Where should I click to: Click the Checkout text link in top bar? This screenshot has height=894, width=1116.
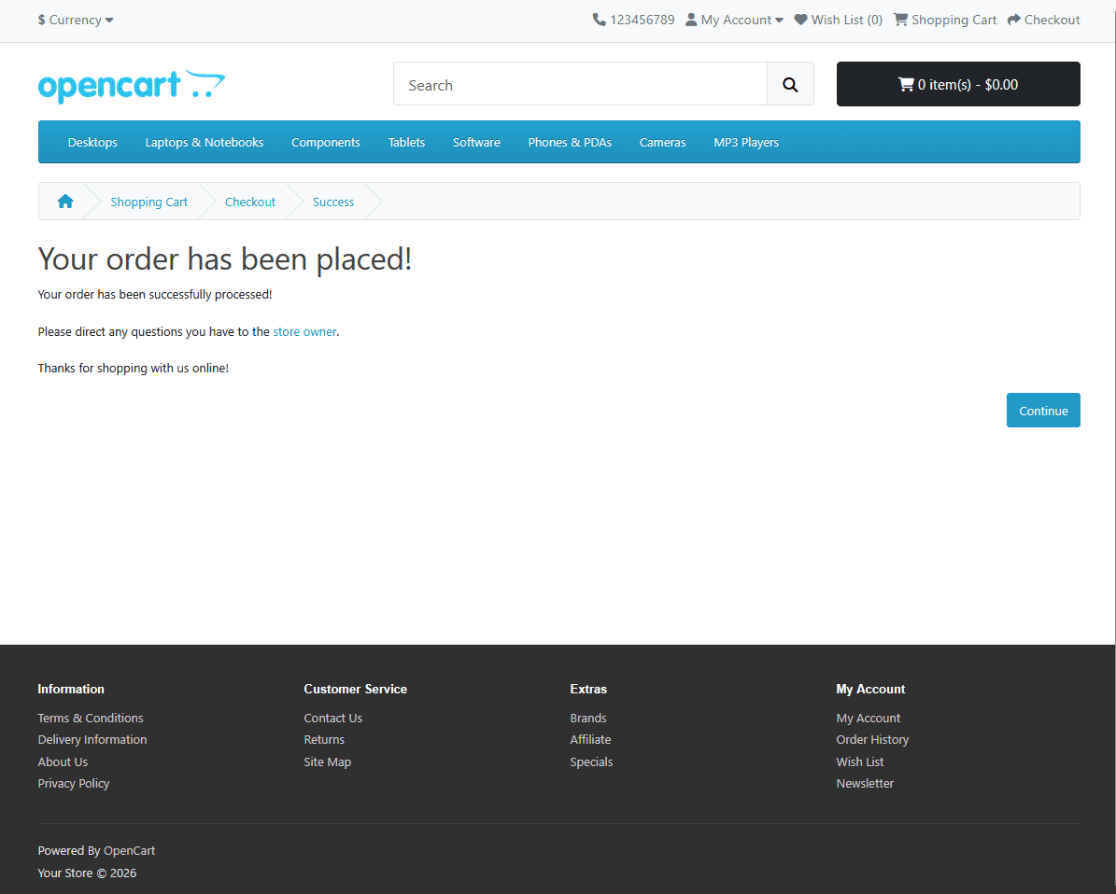[1052, 20]
